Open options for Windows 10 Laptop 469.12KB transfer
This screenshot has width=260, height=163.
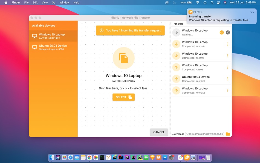click(228, 91)
